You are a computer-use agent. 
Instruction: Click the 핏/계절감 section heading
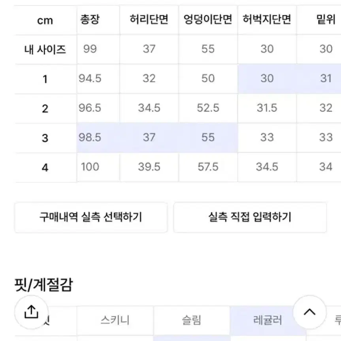(x=44, y=284)
